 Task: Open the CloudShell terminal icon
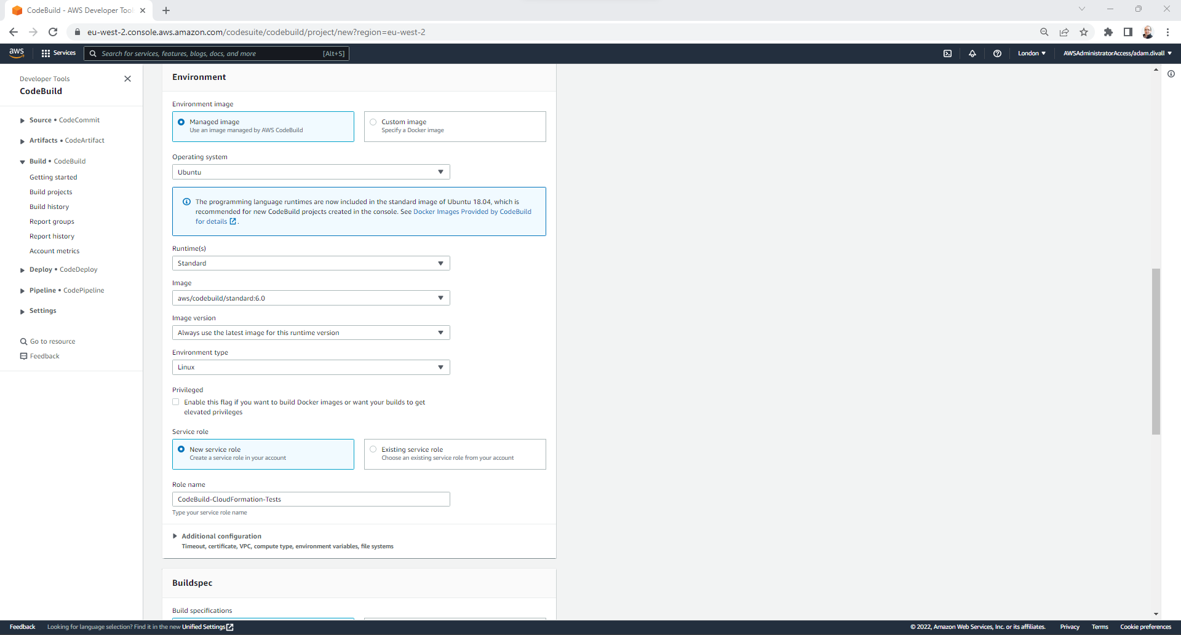coord(947,53)
